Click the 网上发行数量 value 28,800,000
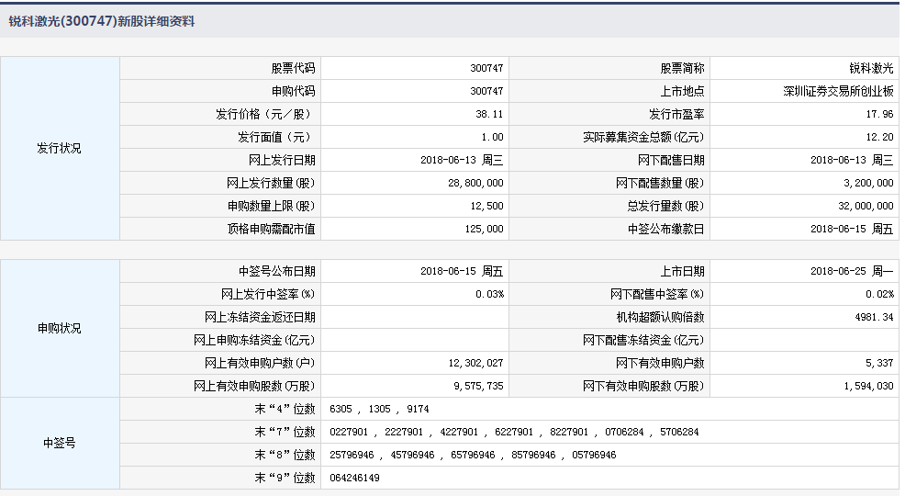 click(x=475, y=184)
